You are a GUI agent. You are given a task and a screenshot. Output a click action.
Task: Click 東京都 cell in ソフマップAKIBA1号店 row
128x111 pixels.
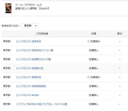(7, 104)
